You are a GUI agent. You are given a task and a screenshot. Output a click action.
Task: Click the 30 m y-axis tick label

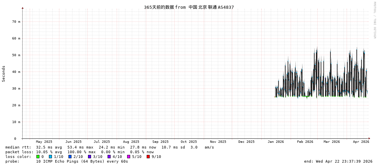(16, 88)
